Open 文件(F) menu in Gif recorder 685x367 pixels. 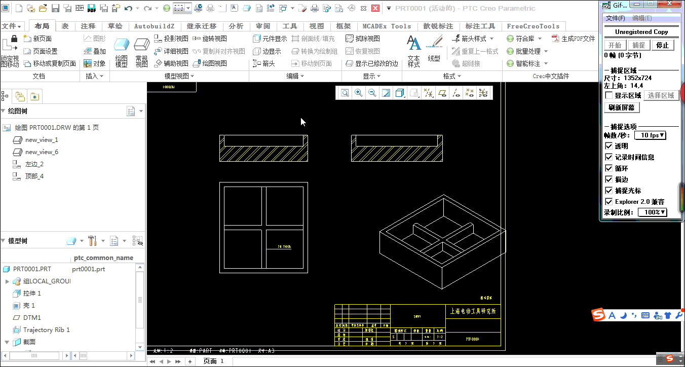616,18
